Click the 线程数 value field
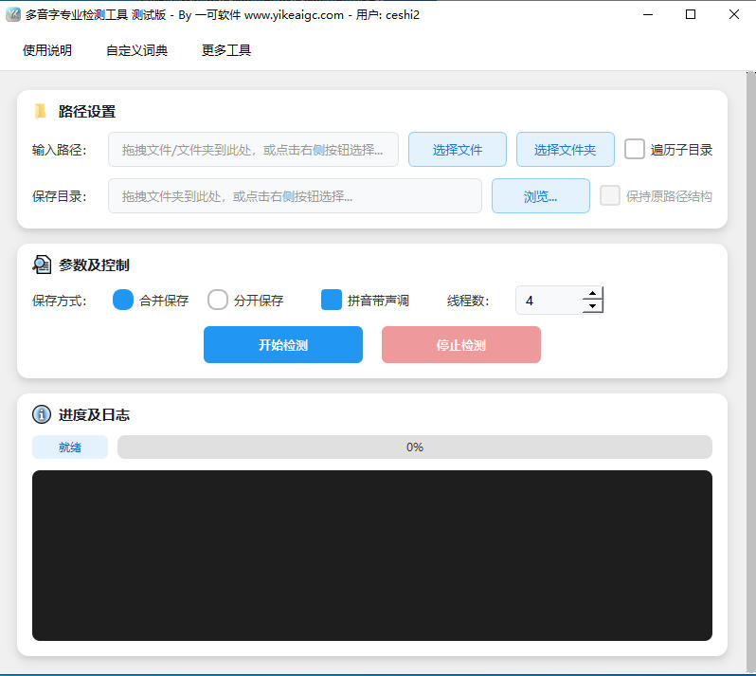Screen dimensions: 756x676 [549, 301]
